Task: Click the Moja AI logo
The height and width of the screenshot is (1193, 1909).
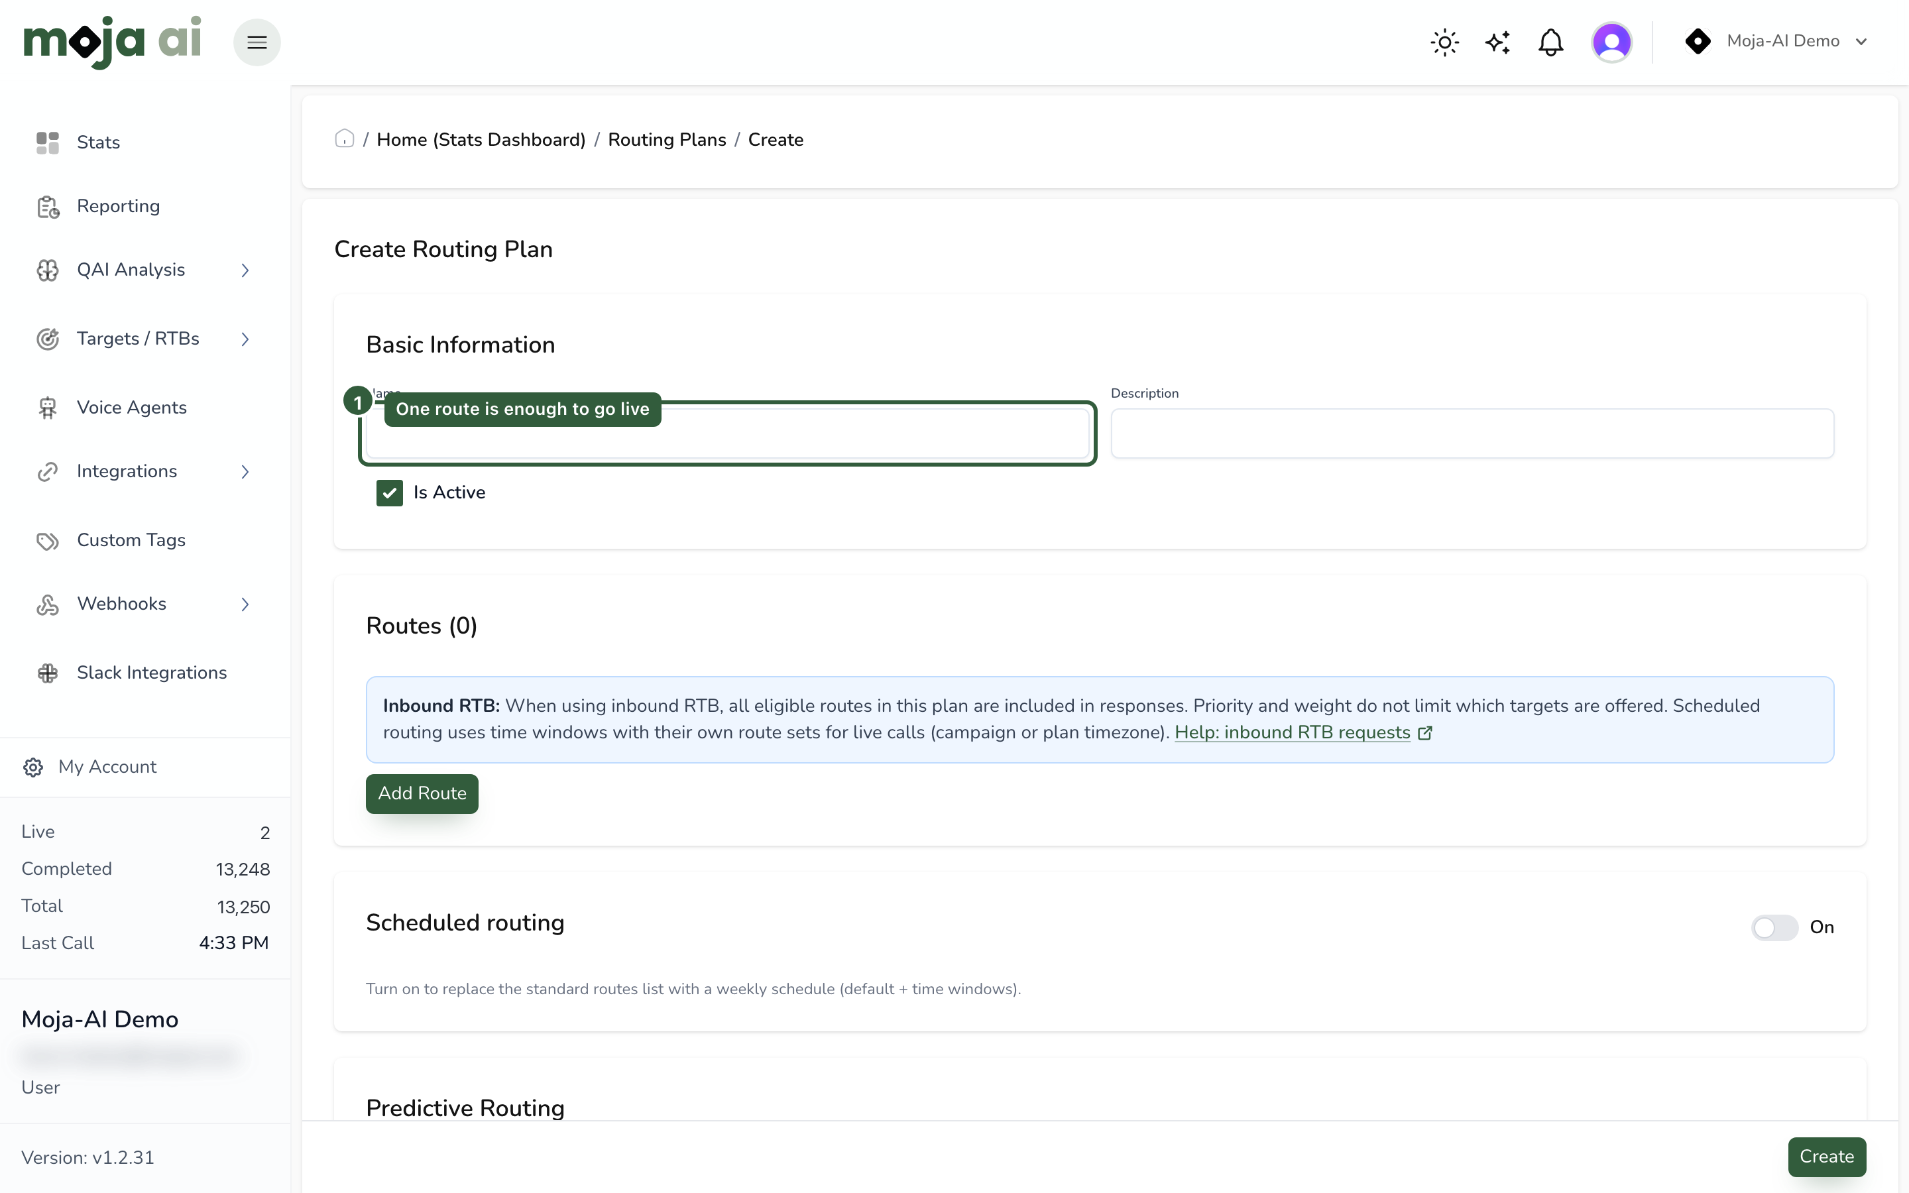Action: [x=112, y=42]
